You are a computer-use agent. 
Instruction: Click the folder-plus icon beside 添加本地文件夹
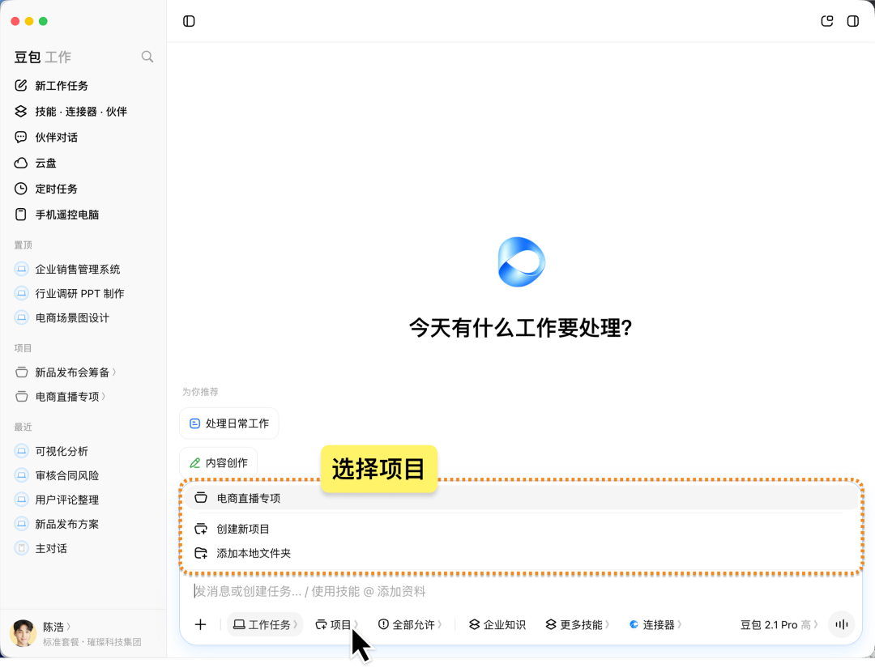[x=201, y=553]
